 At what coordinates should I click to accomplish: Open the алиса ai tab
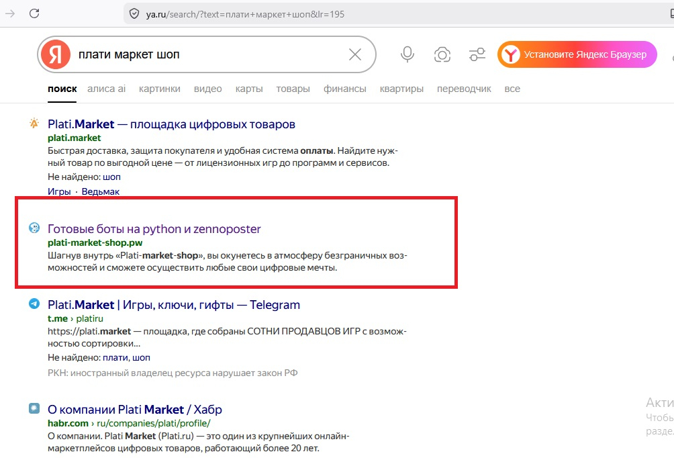pyautogui.click(x=106, y=89)
